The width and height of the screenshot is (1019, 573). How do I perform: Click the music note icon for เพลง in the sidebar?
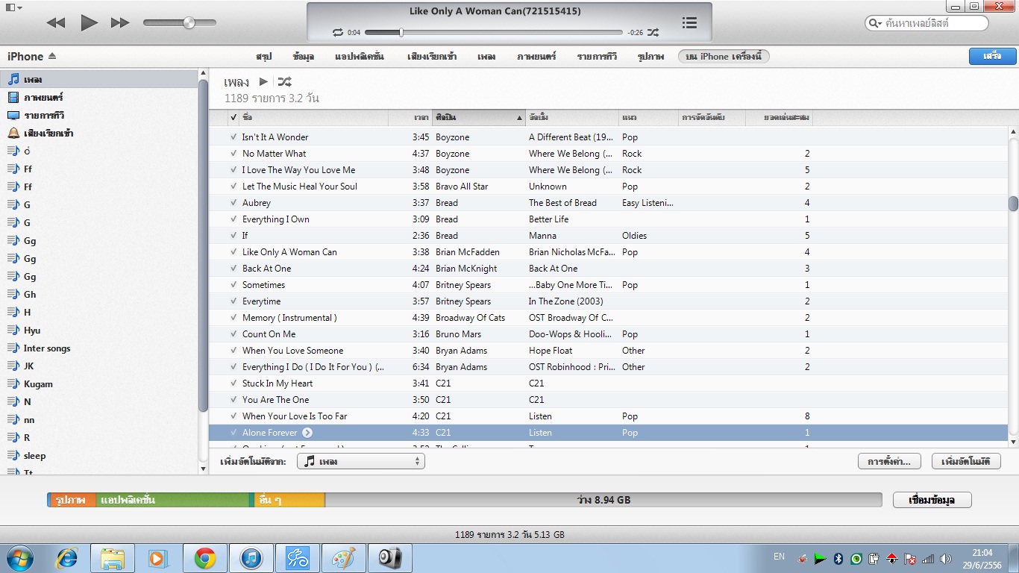point(13,79)
